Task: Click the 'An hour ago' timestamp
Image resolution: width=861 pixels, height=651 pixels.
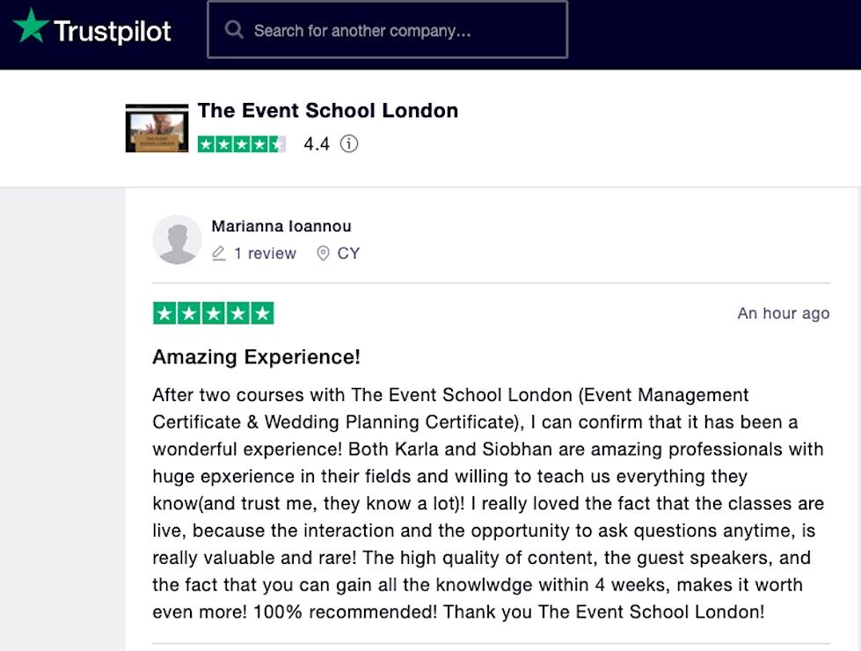Action: [783, 313]
